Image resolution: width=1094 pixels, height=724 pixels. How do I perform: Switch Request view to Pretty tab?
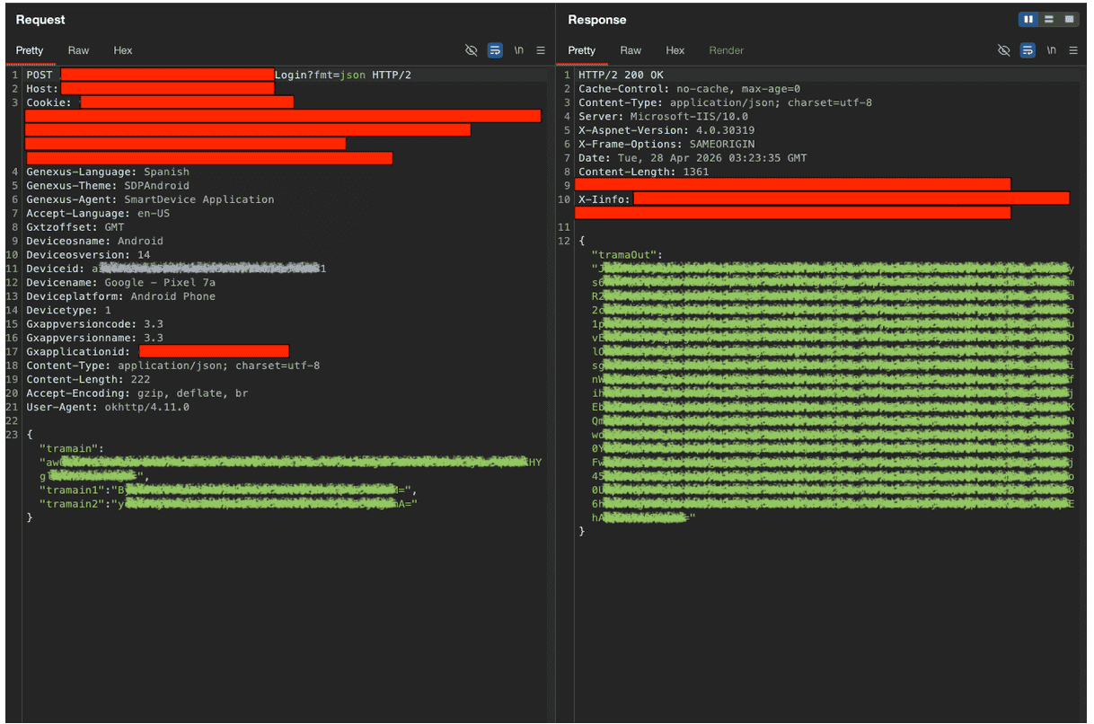tap(30, 50)
